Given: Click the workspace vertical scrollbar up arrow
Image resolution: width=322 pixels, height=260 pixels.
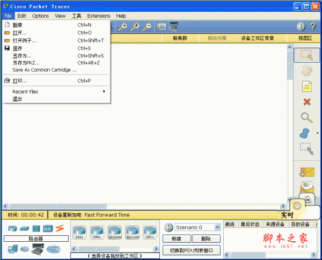Looking at the screenshot, I should click(290, 47).
